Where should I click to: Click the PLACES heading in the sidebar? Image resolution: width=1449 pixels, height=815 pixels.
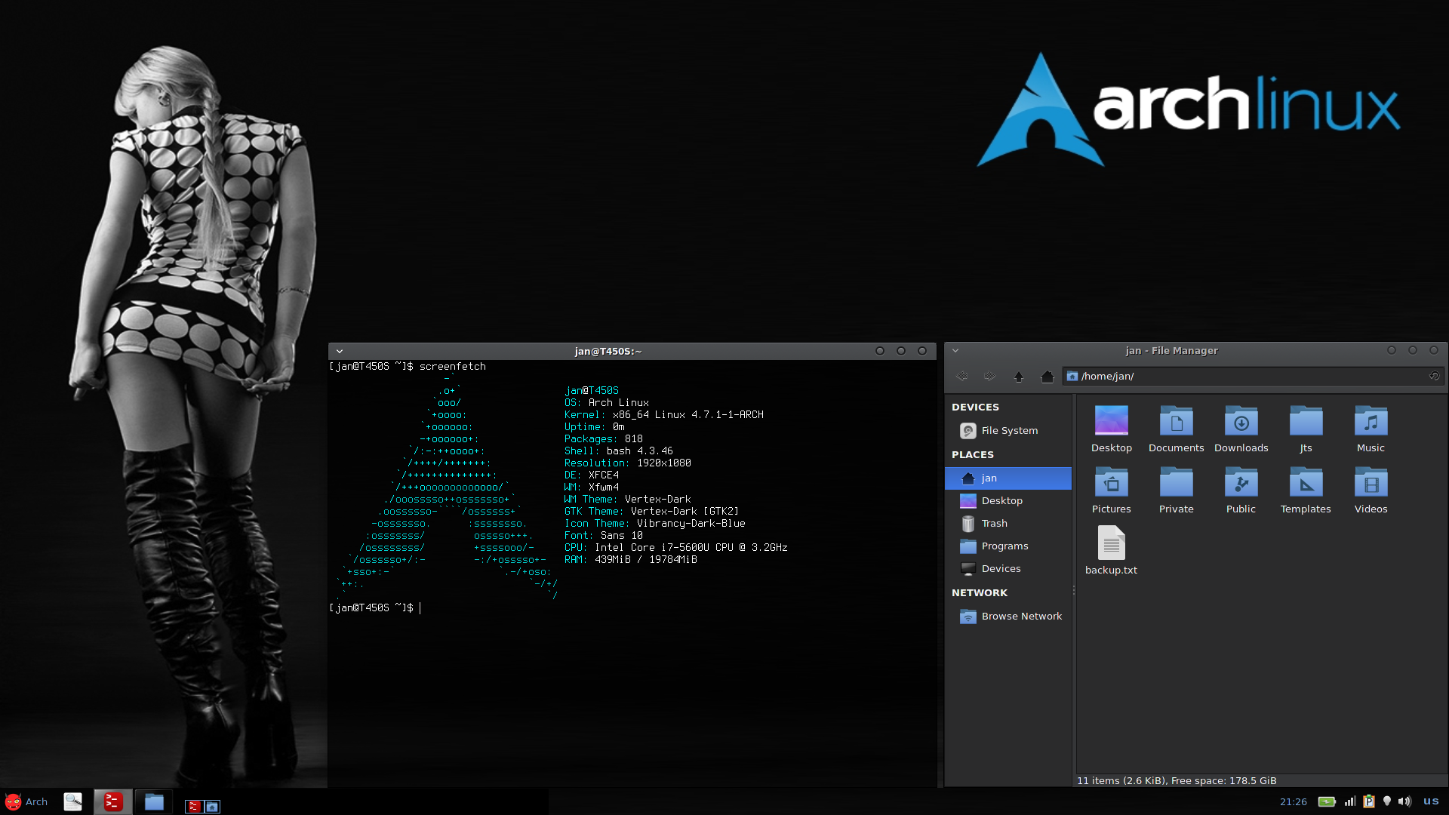[972, 454]
